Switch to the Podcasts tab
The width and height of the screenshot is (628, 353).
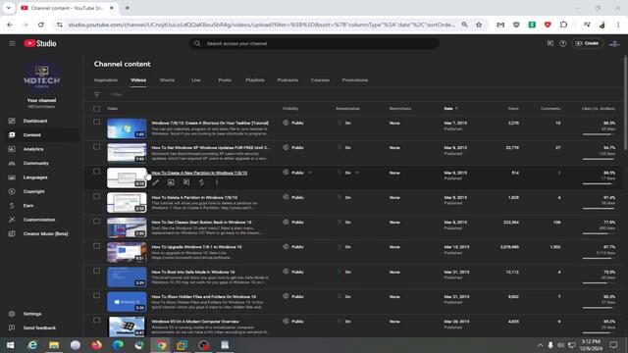tap(288, 80)
